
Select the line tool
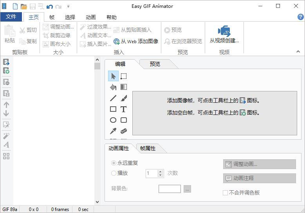pos(113,98)
